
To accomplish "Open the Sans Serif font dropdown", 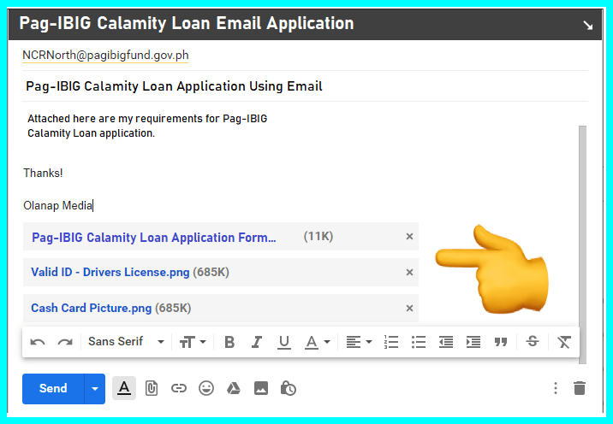I will (126, 342).
